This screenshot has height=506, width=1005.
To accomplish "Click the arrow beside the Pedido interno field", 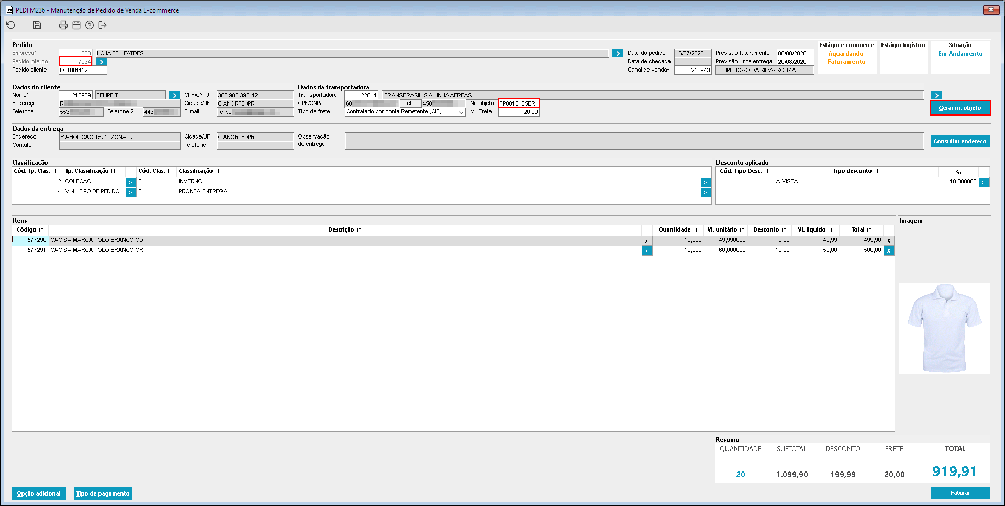I will tap(102, 62).
